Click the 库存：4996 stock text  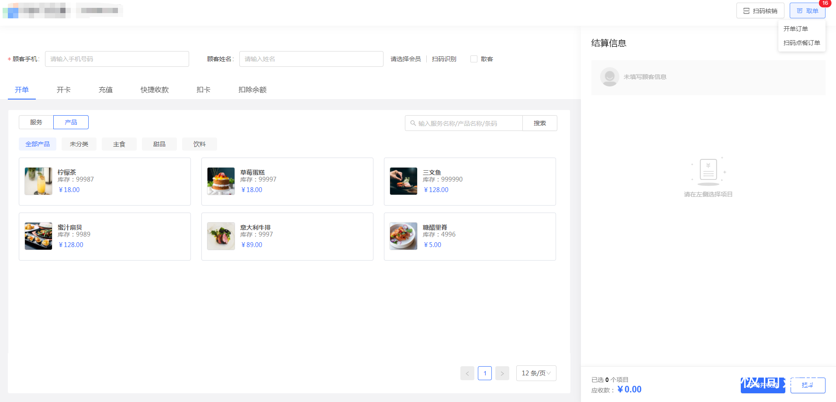tap(439, 234)
